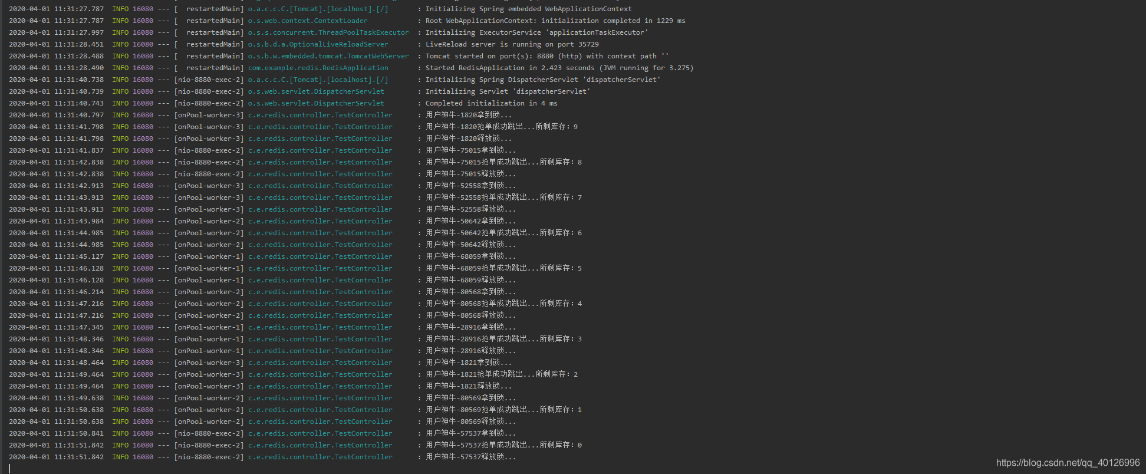Click log message 用户神牛-80568拿到锁...
Viewport: 1146px width, 474px height.
pos(471,292)
